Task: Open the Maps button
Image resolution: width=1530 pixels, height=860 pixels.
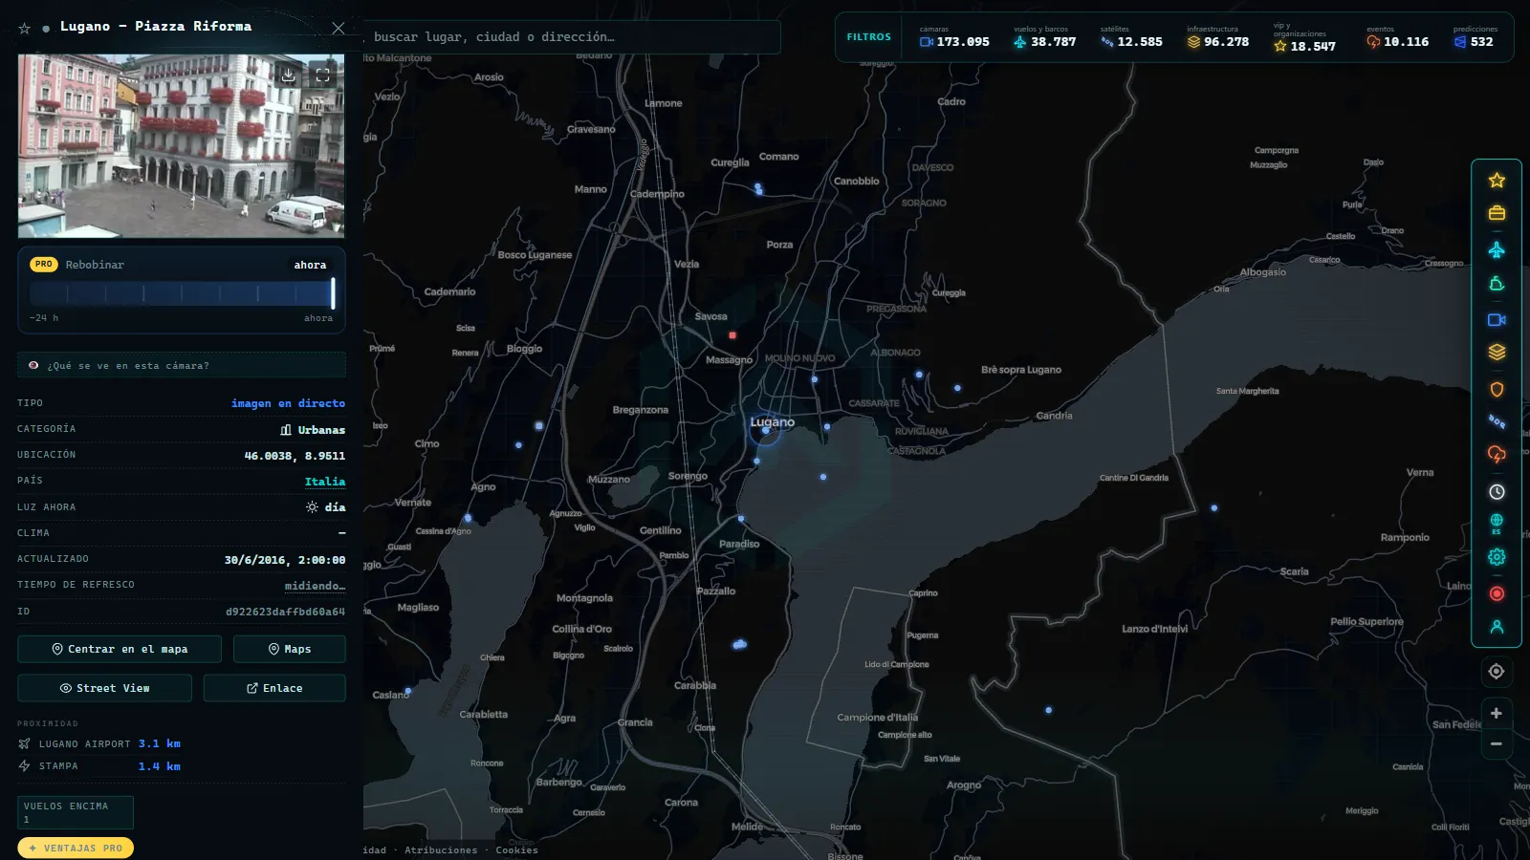Action: tap(290, 649)
